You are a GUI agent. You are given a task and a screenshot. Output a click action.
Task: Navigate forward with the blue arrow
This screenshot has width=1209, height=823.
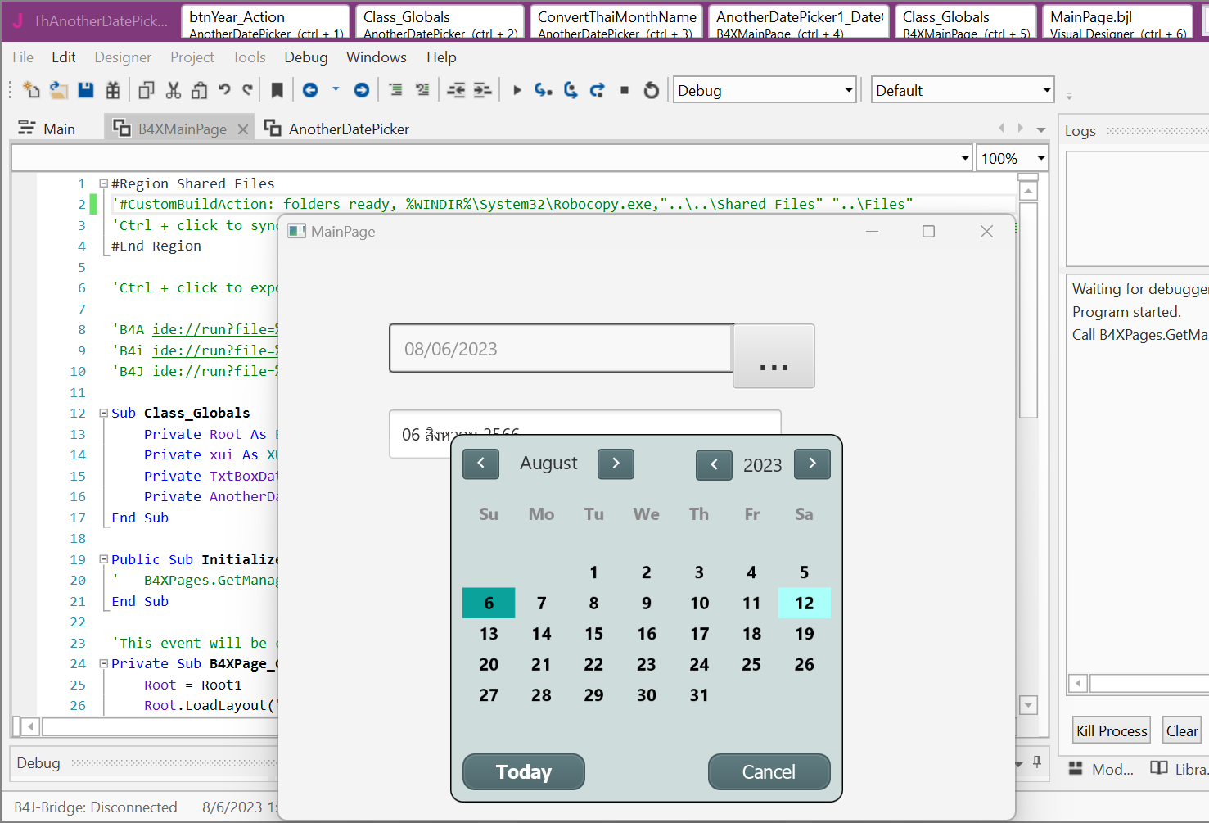[361, 90]
